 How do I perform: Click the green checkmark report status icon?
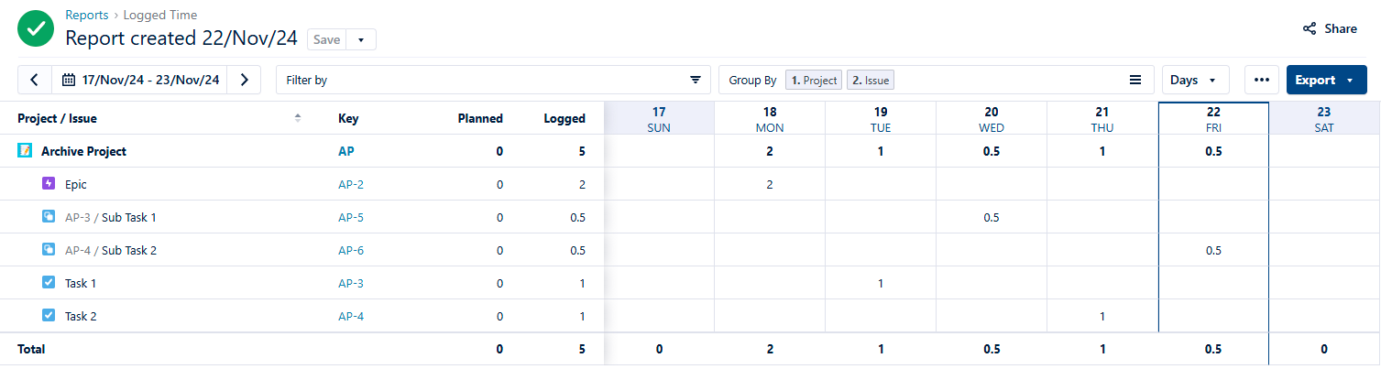pyautogui.click(x=36, y=27)
